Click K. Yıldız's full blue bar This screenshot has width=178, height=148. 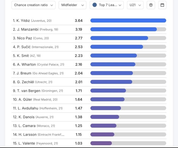click(128, 21)
